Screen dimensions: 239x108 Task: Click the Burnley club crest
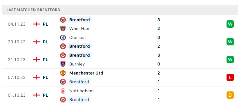tap(63, 64)
